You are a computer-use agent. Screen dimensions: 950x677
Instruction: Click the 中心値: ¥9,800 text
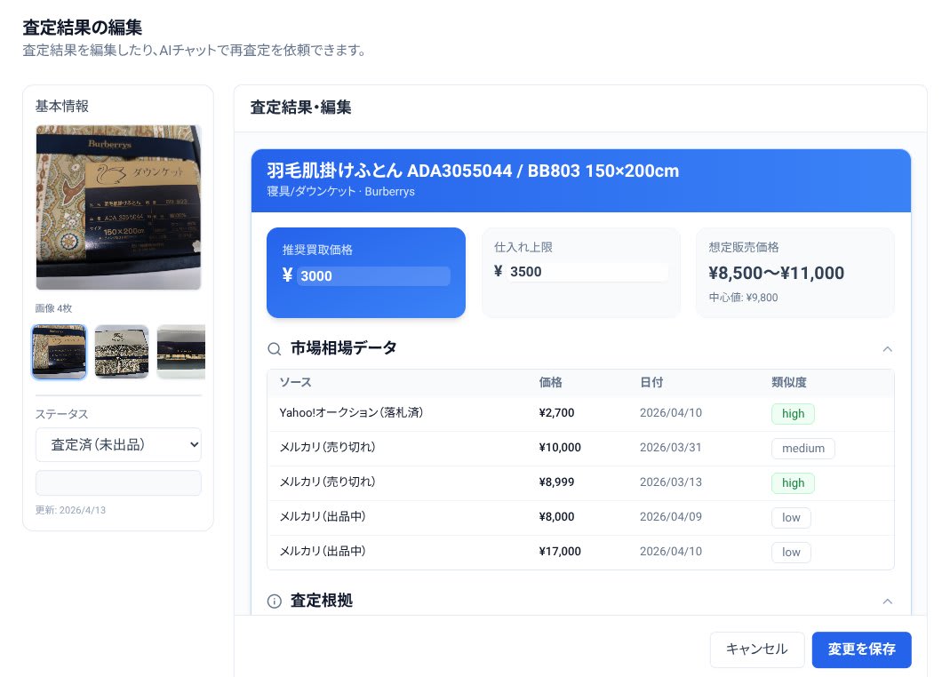[744, 298]
